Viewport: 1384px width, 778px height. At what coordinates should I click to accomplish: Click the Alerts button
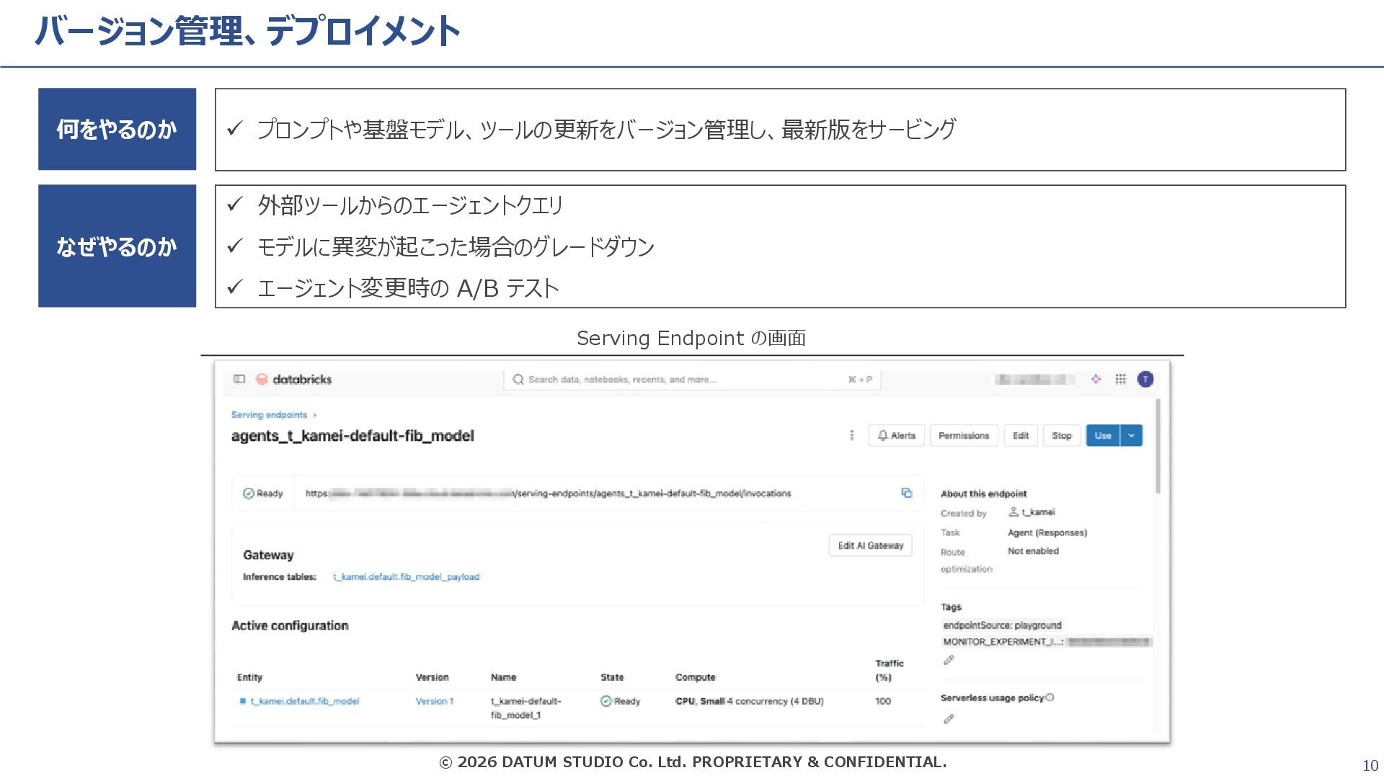[x=897, y=435]
